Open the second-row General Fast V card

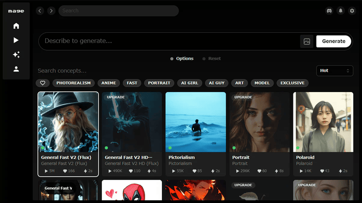pyautogui.click(x=68, y=190)
